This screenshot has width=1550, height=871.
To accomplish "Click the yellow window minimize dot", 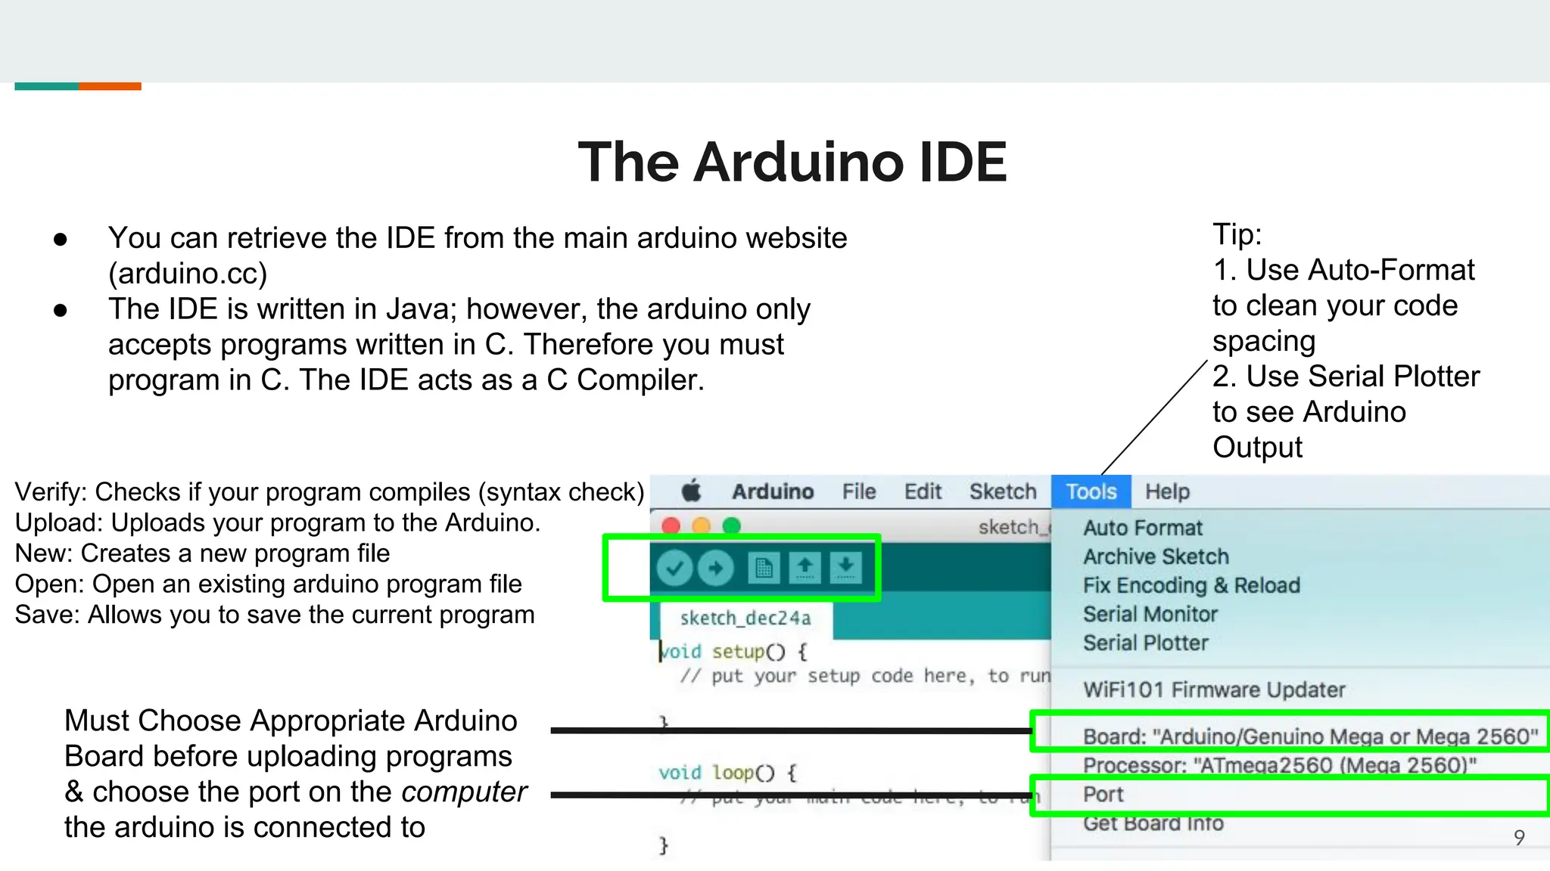I will point(702,525).
